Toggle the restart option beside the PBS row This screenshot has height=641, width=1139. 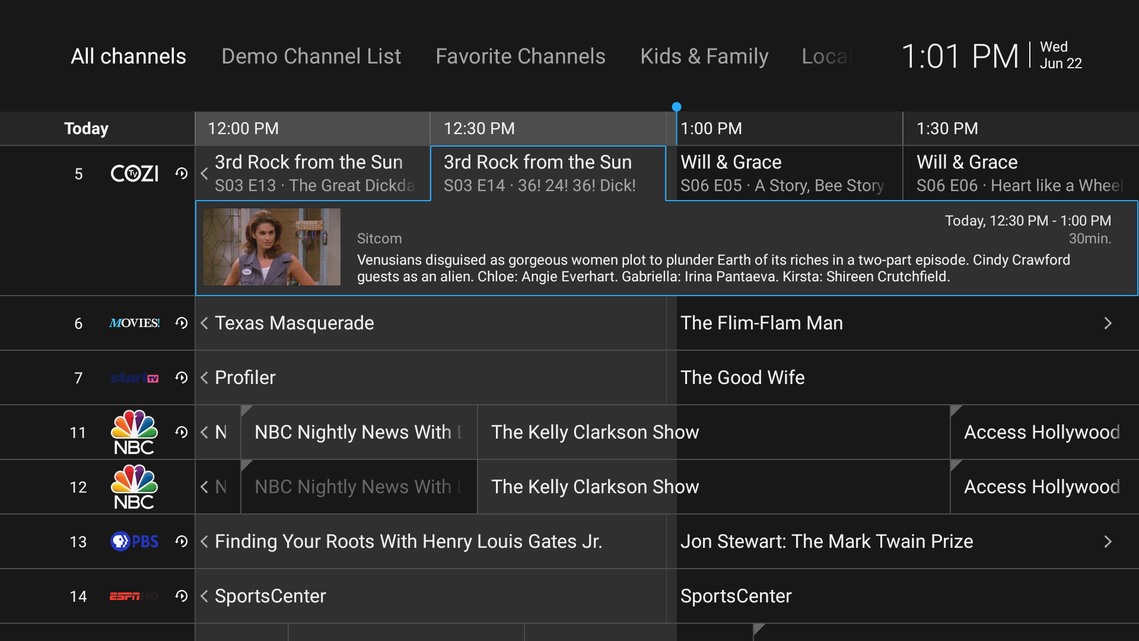[181, 541]
